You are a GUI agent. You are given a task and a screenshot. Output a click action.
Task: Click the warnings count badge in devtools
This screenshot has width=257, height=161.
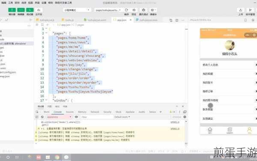click(172, 112)
